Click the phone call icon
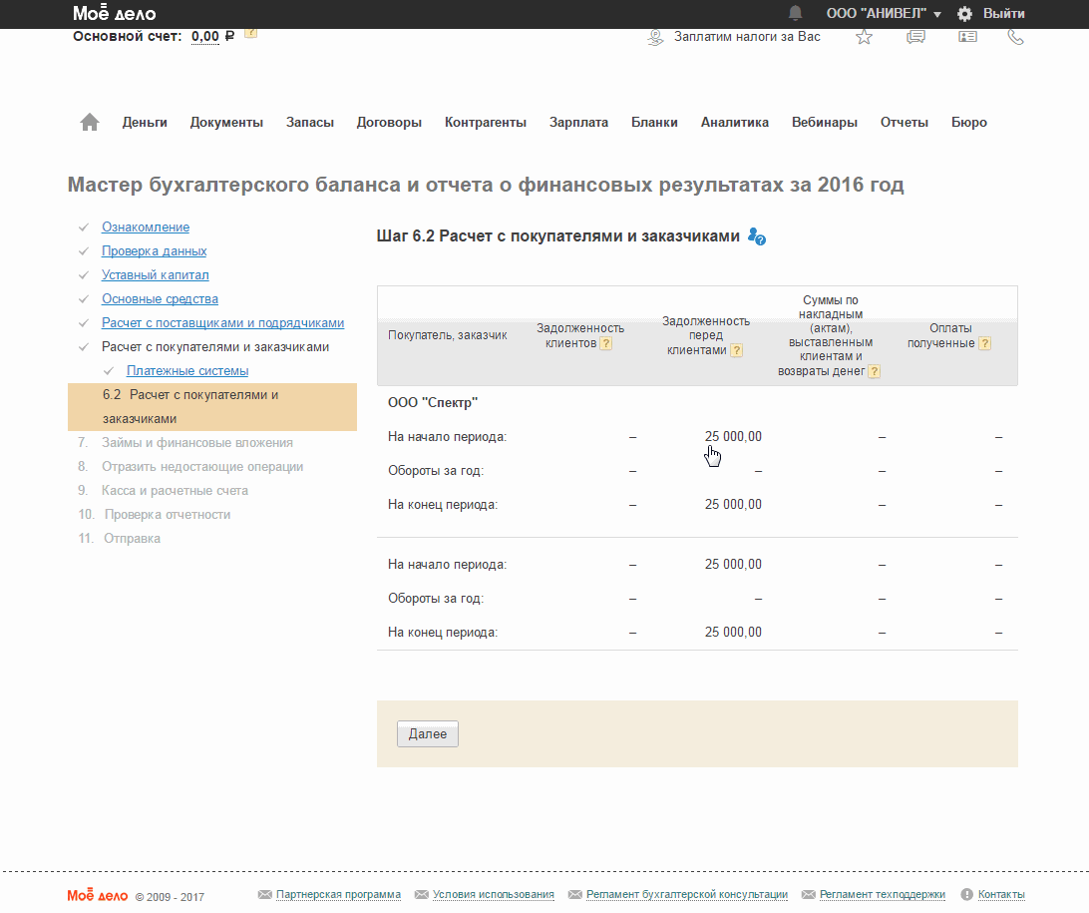 1015,37
